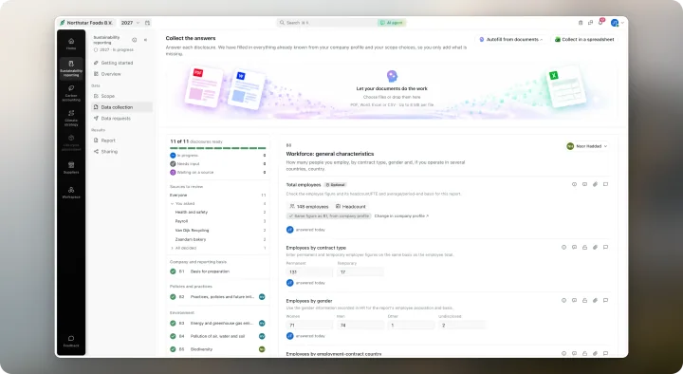The height and width of the screenshot is (374, 683).
Task: Click info icon on Total employees row
Action: (x=574, y=184)
